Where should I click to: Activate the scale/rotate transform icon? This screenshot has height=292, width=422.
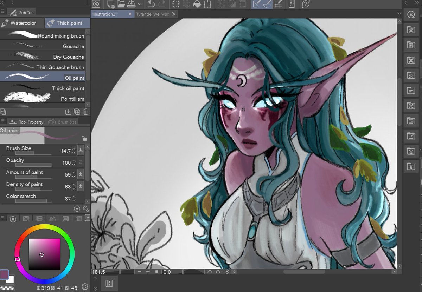(207, 4)
